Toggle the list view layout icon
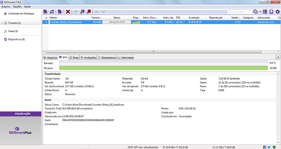 point(265,12)
